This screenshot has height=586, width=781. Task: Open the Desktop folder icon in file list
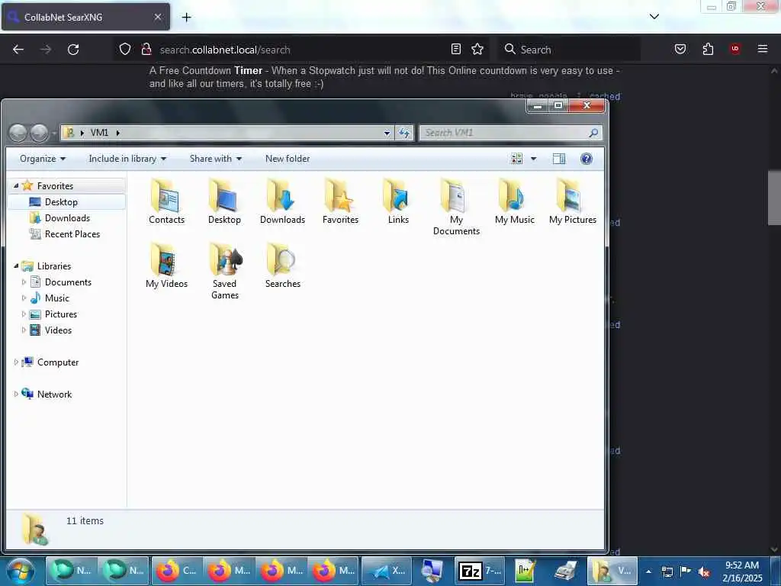click(x=224, y=201)
